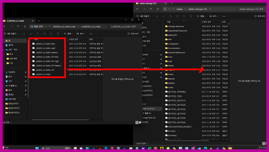Open See more (...) in A_NEXON_Lv2_Gothic toolbar
Viewport: 269px width, 152px height.
[x=91, y=34]
